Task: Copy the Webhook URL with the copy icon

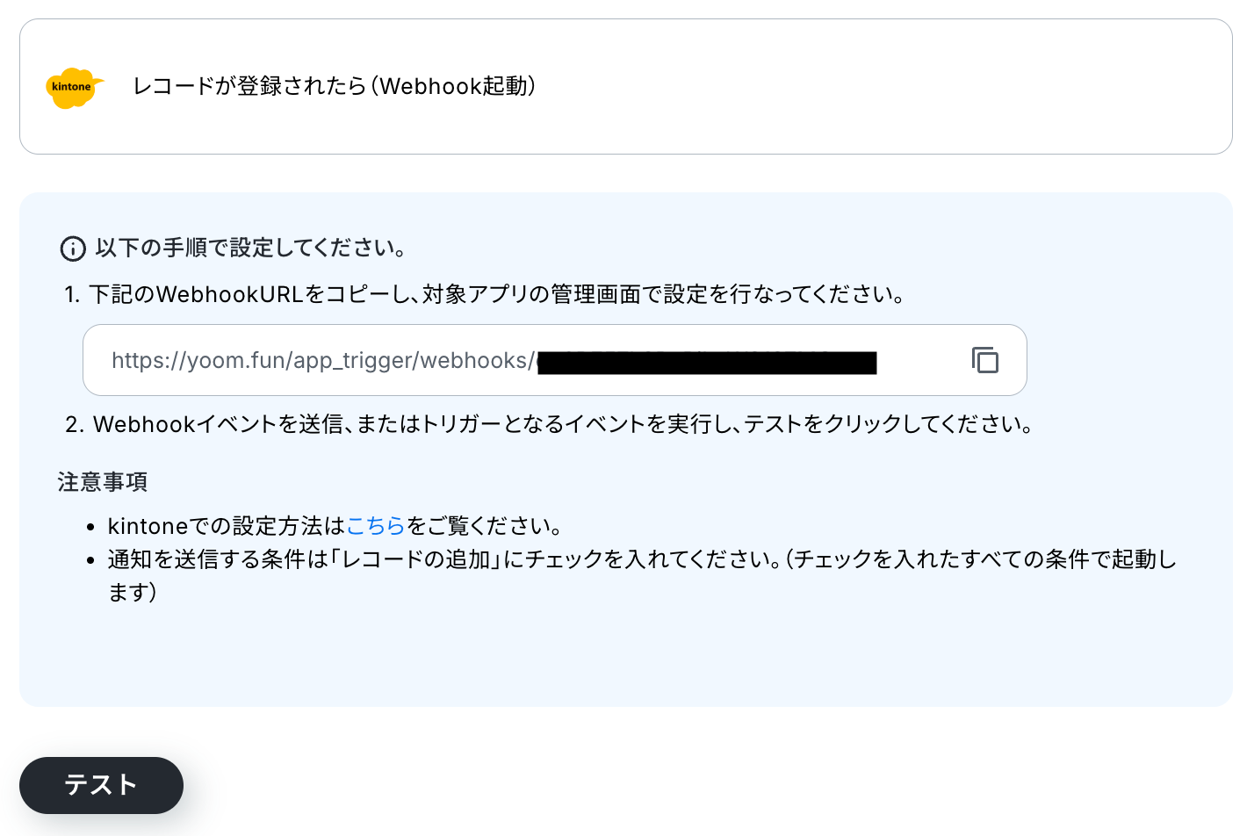Action: click(985, 360)
